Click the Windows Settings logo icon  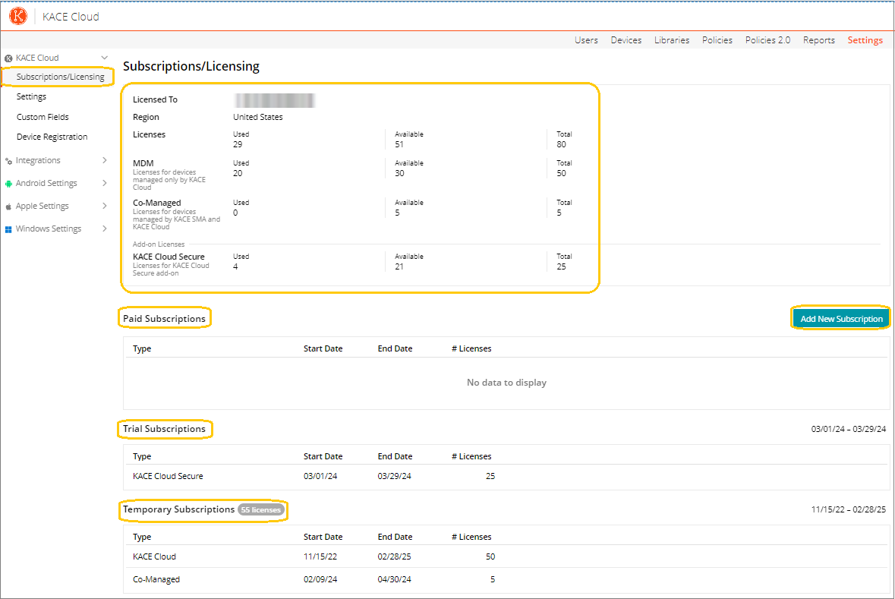click(8, 229)
